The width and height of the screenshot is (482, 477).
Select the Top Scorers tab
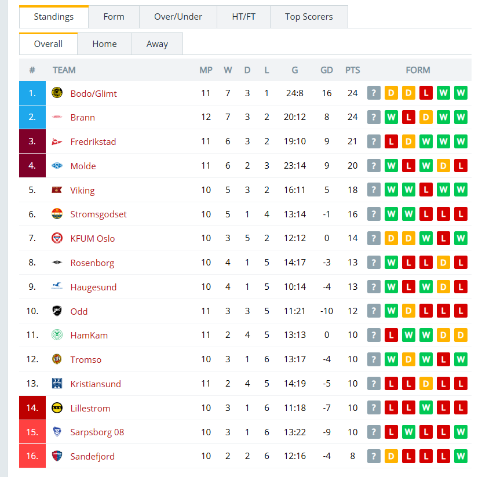click(x=309, y=17)
